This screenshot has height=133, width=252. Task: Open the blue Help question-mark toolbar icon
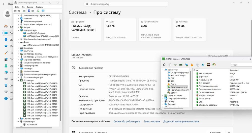click(29, 11)
